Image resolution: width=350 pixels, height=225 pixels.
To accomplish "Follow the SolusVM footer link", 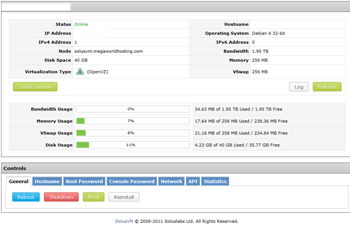I will click(x=124, y=221).
